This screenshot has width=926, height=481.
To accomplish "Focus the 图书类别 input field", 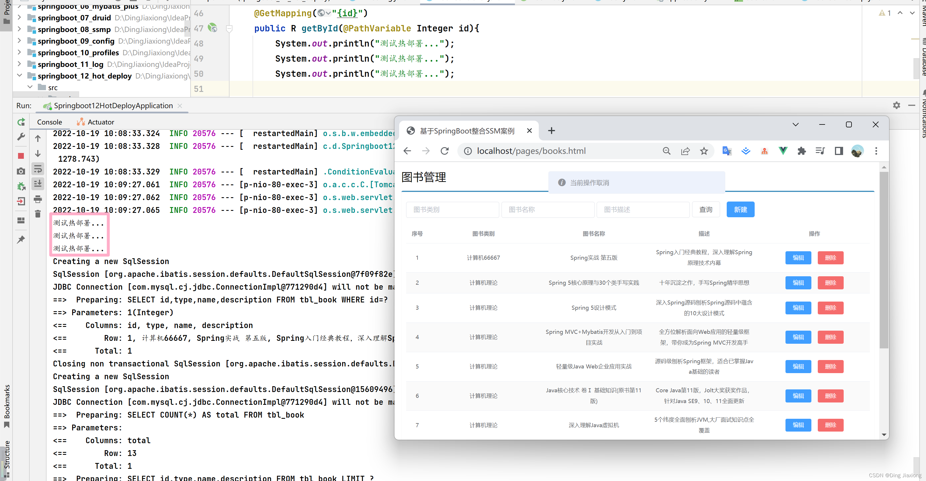I will (453, 209).
